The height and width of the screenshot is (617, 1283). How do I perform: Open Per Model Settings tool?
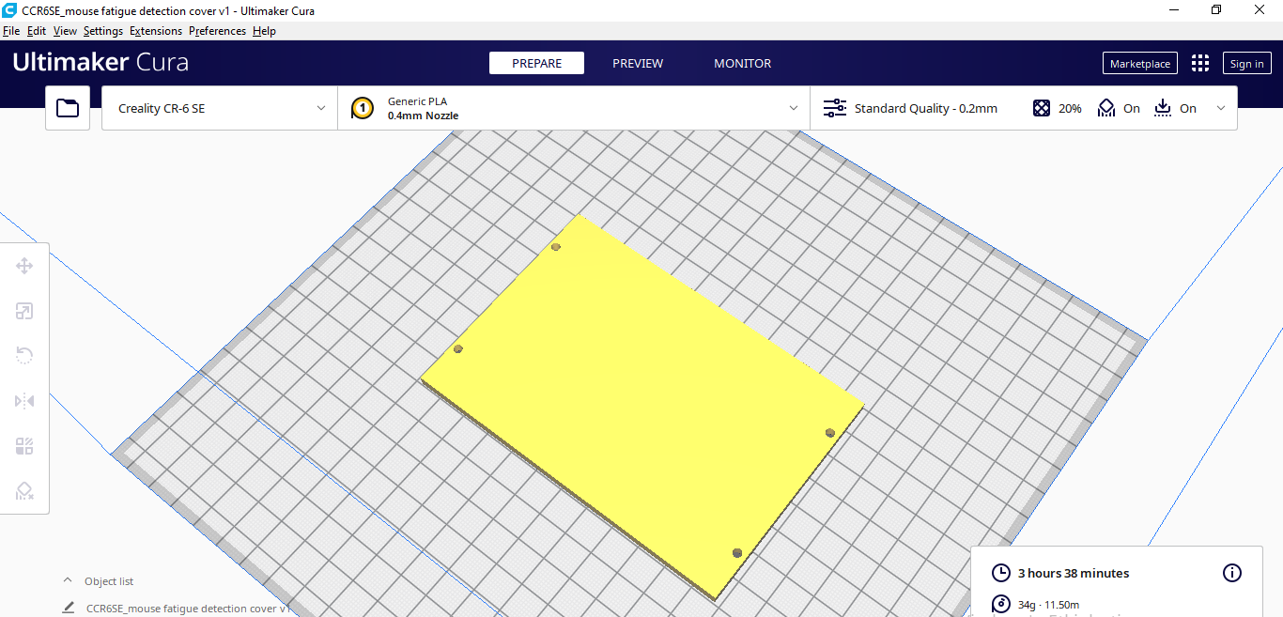click(x=24, y=446)
